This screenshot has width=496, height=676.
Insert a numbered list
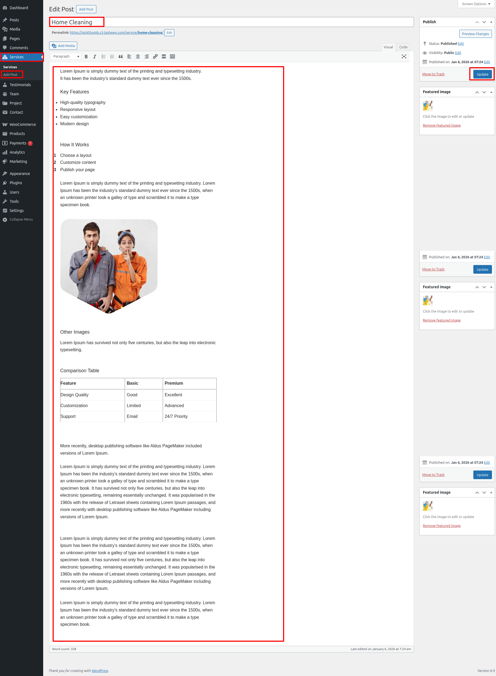[x=112, y=56]
